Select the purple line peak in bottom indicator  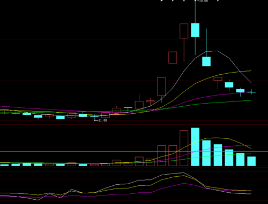click(184, 183)
